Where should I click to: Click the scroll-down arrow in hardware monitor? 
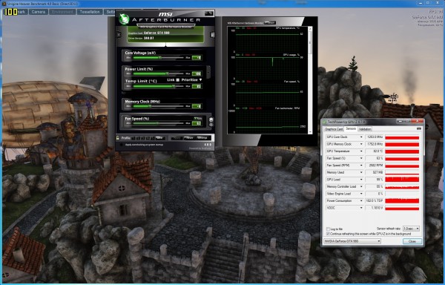point(310,132)
